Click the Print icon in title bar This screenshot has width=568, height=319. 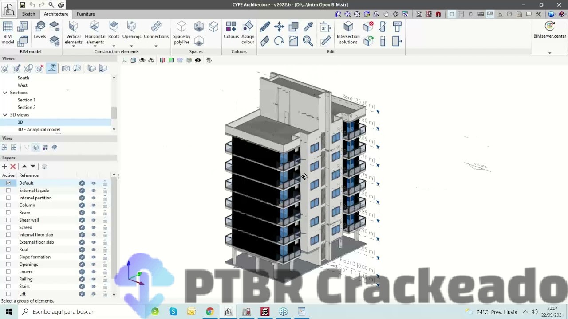[x=61, y=5]
